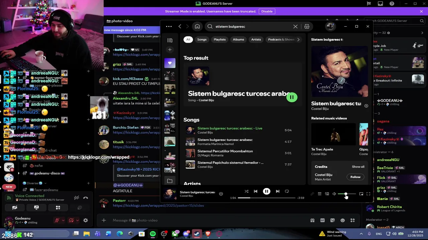
Task: Toggle shuffle in Spotify player
Action: click(246, 191)
